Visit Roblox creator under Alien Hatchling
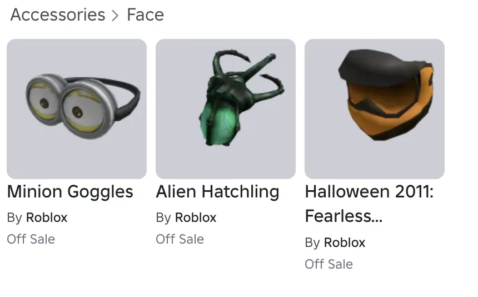Screen dimensions: 478x297 196,217
